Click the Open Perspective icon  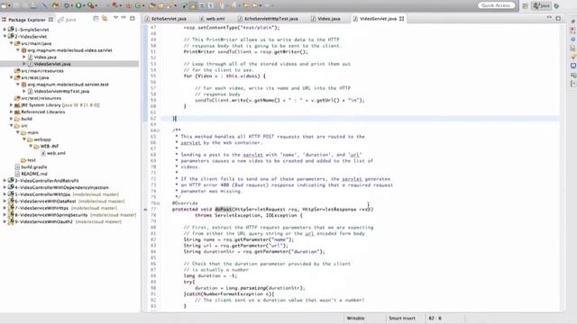click(x=525, y=5)
